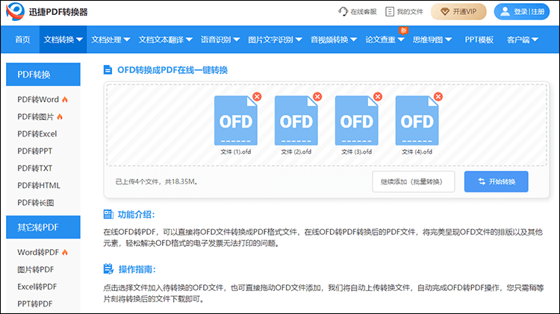The image size is (560, 314).
Task: Open the PPT模板 nav item
Action: pyautogui.click(x=479, y=40)
